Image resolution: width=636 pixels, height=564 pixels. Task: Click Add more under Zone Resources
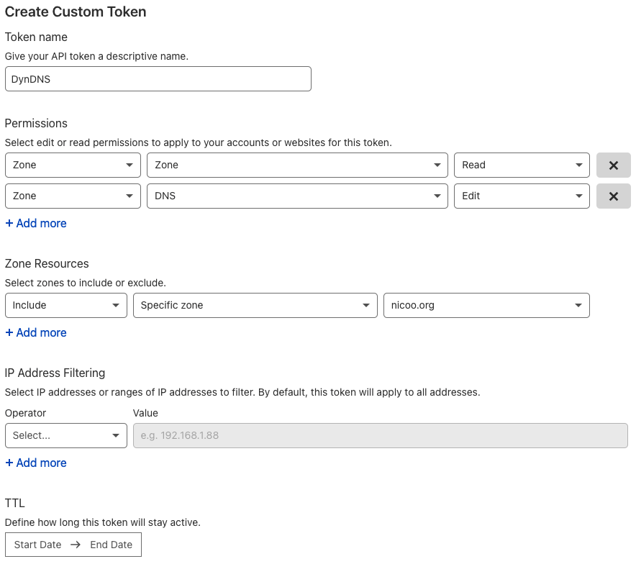36,333
